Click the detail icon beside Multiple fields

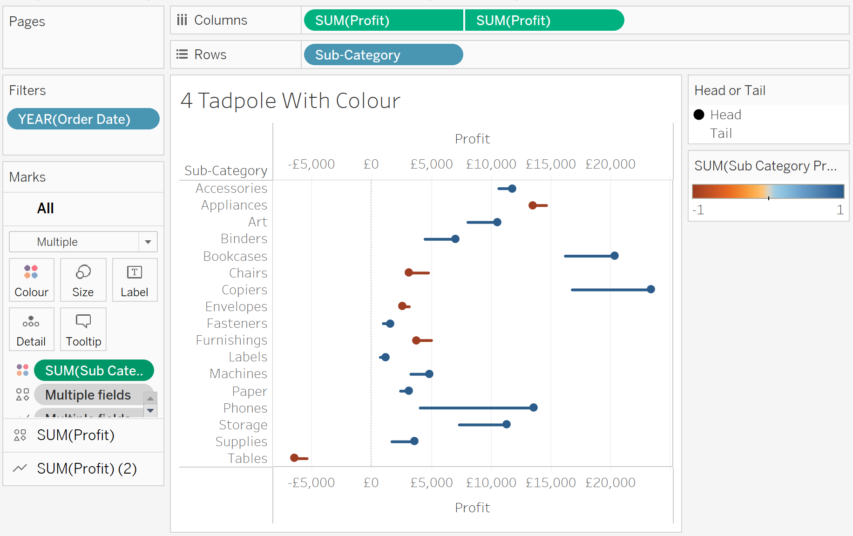[x=22, y=394]
